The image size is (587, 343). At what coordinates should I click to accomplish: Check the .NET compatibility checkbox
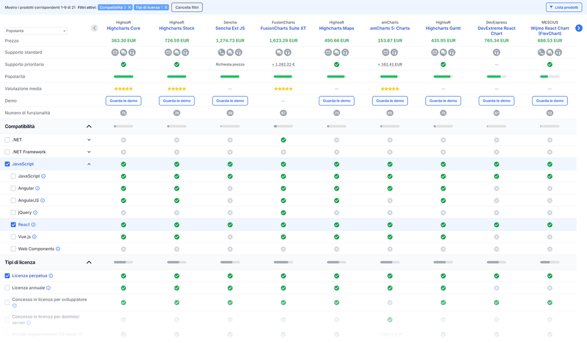7,140
